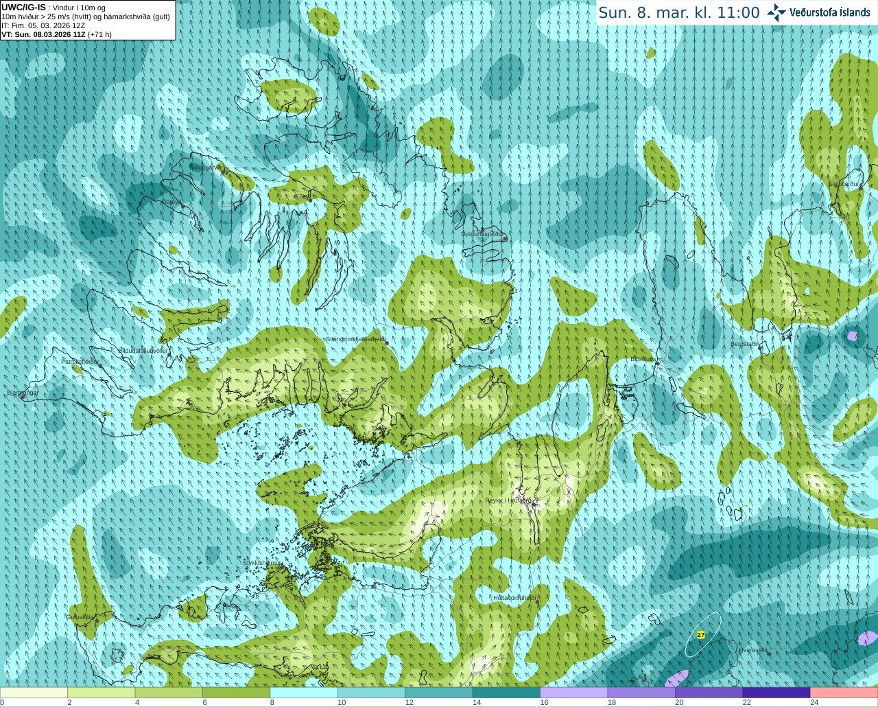Click the 10–12 m/s turquoise legend swatch
Image resolution: width=878 pixels, height=707 pixels.
pyautogui.click(x=371, y=693)
